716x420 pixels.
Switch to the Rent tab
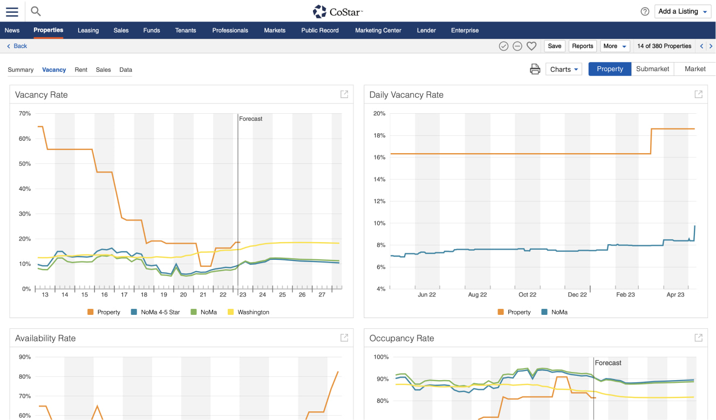[x=81, y=70]
